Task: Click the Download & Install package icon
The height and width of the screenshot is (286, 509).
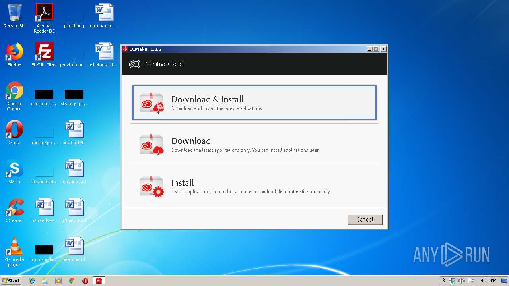Action: tap(152, 102)
